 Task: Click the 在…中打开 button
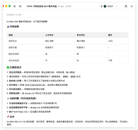tap(107, 6)
